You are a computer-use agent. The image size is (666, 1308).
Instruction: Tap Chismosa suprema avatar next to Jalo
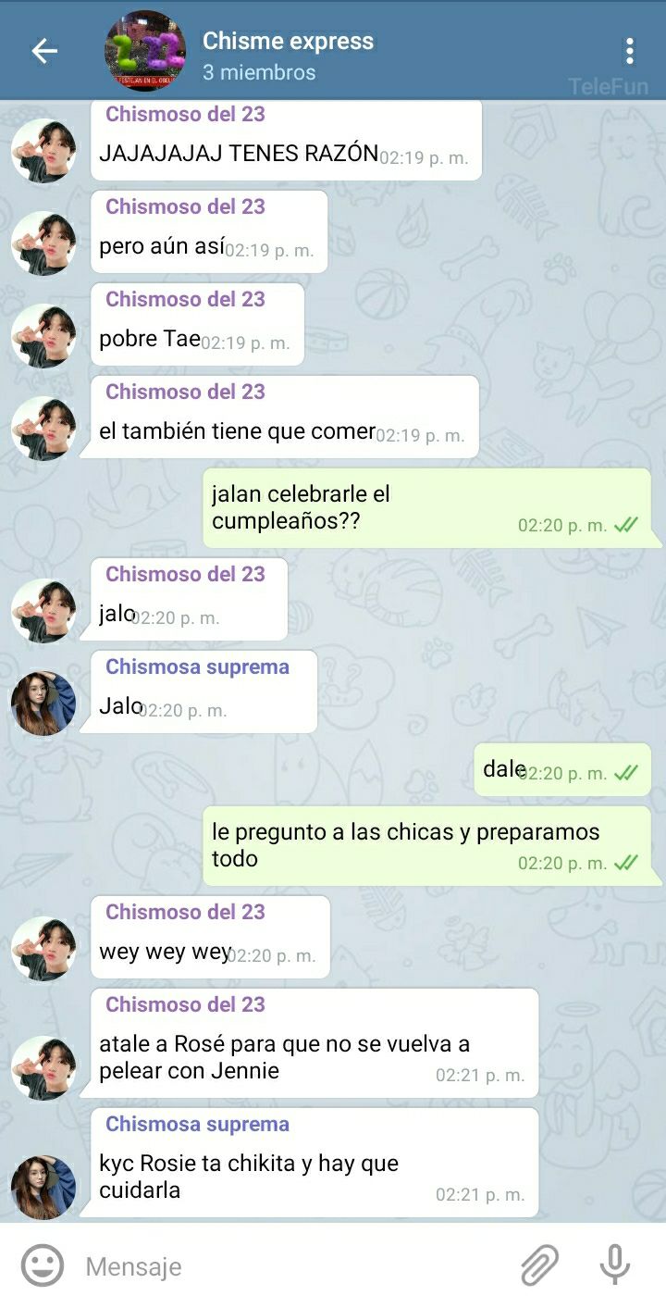[43, 704]
